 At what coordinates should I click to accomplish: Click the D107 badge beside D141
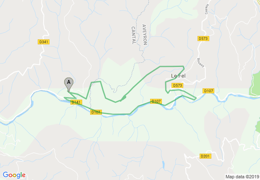pos(96,112)
